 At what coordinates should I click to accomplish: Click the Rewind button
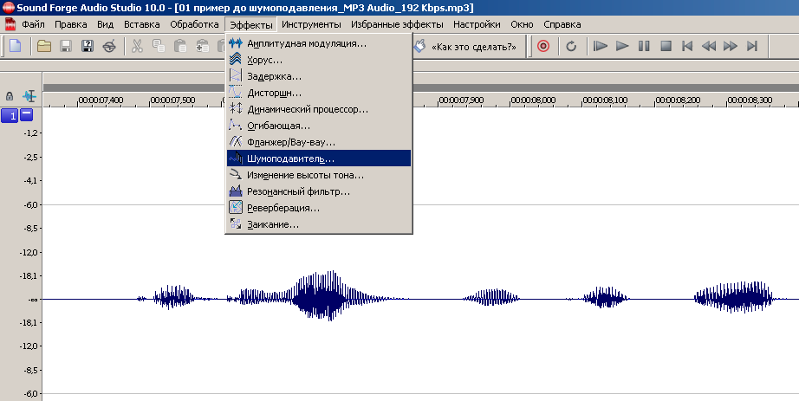(x=709, y=46)
